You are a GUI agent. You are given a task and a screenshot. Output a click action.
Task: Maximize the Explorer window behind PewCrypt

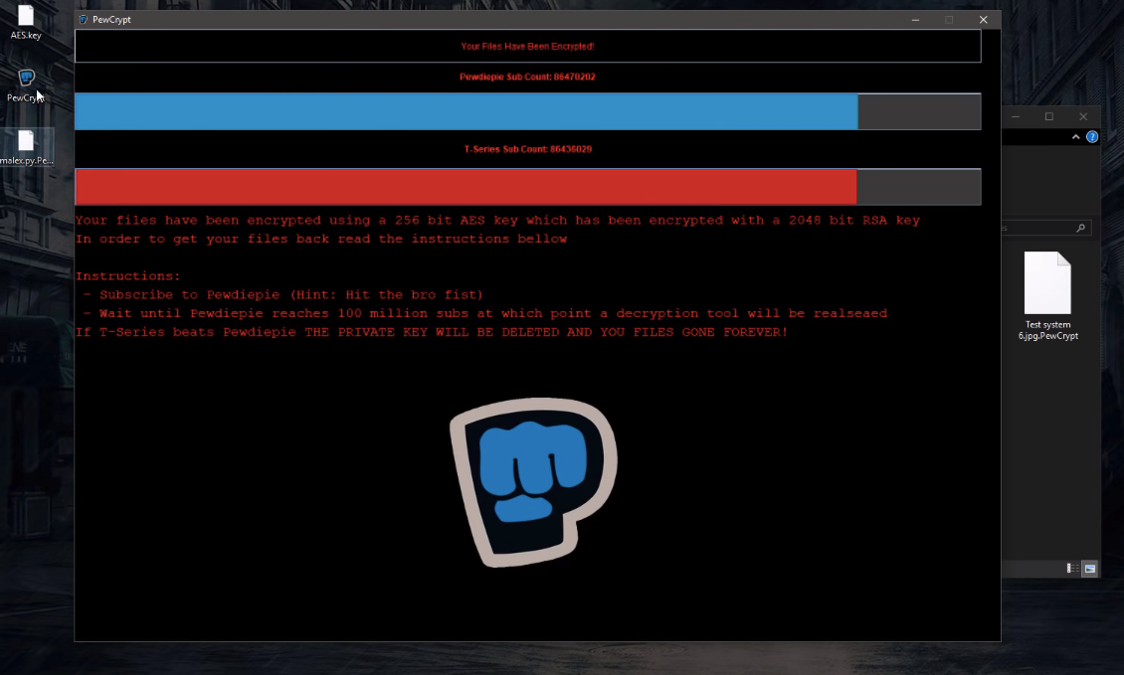pos(1048,116)
